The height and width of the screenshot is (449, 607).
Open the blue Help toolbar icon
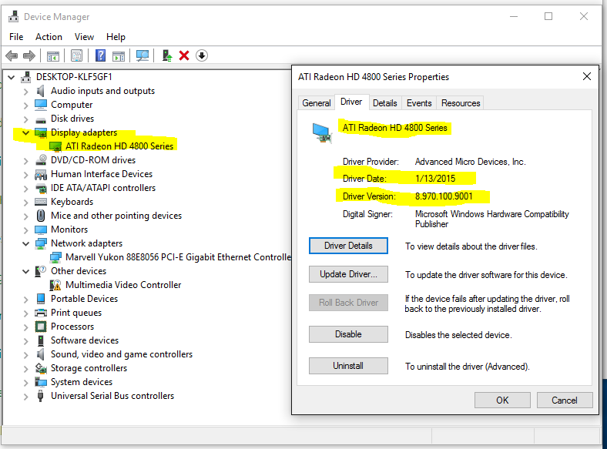(100, 55)
